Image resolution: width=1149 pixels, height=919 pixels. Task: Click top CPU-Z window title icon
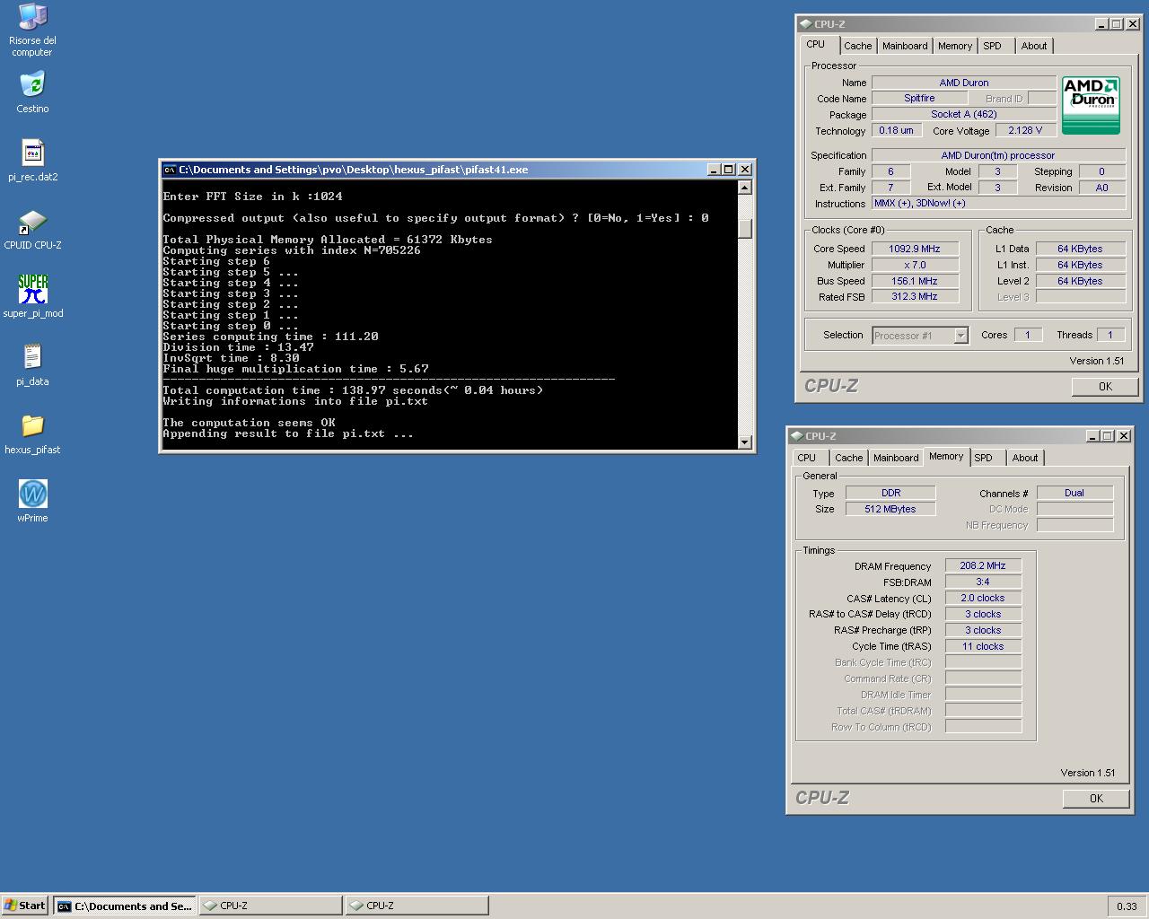[805, 24]
